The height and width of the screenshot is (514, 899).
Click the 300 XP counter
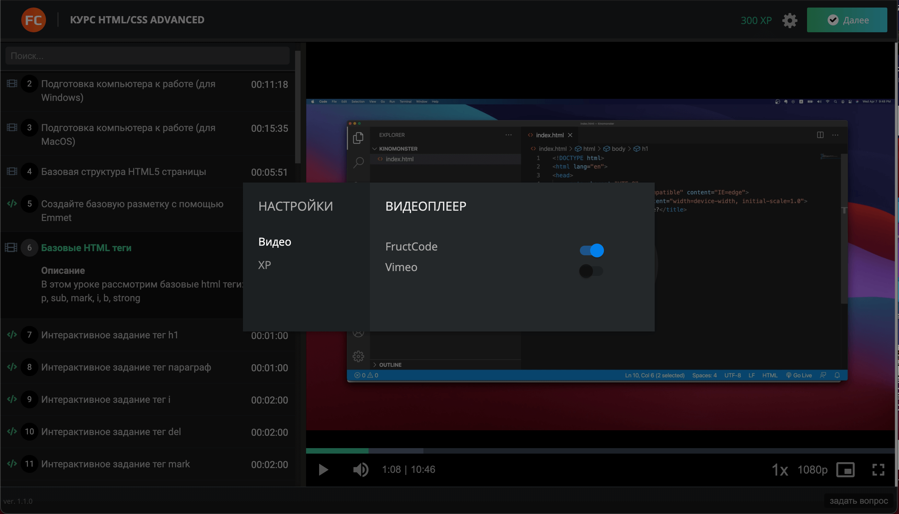(x=756, y=21)
